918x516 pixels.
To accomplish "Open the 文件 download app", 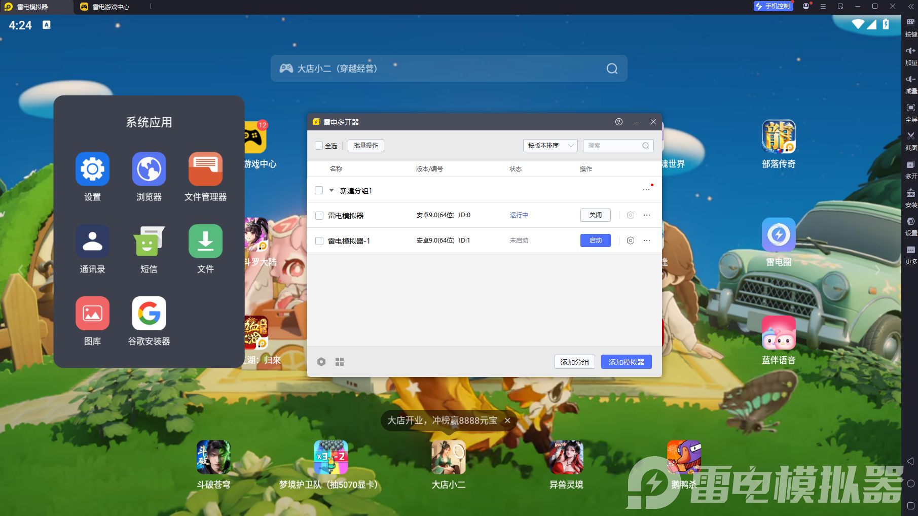I will 205,241.
